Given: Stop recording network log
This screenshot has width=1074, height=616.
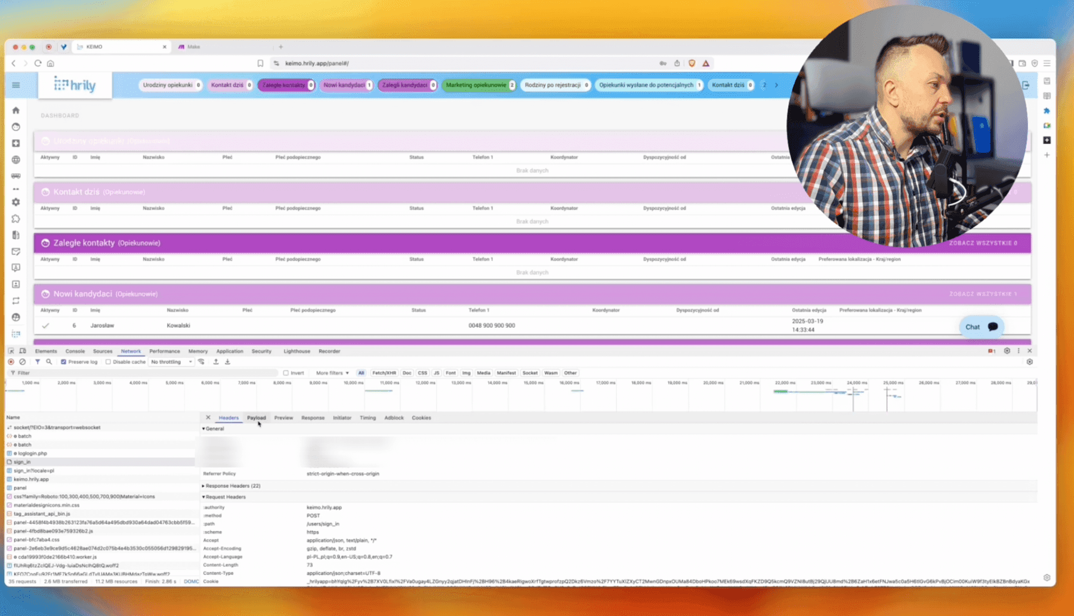Looking at the screenshot, I should pos(11,362).
